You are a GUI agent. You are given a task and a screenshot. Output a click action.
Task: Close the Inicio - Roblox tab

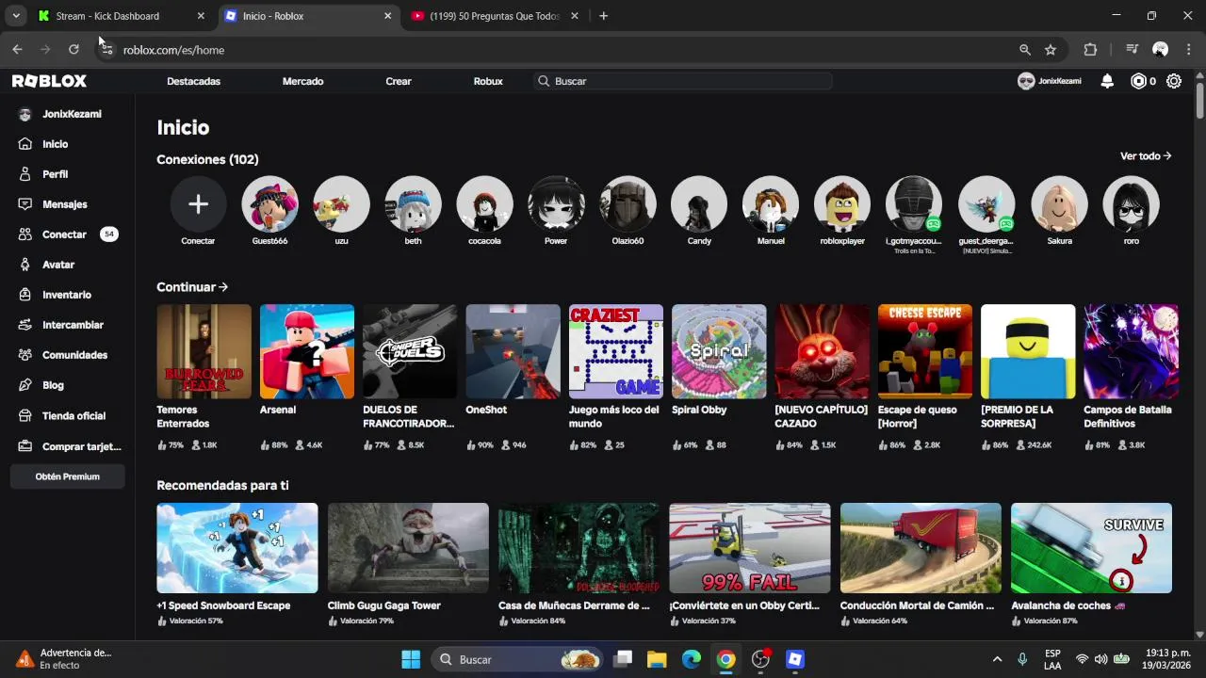tap(387, 16)
